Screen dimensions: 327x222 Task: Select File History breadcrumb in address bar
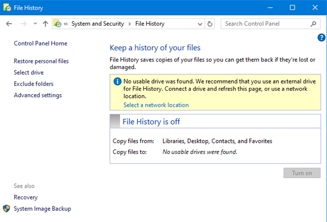[x=150, y=24]
